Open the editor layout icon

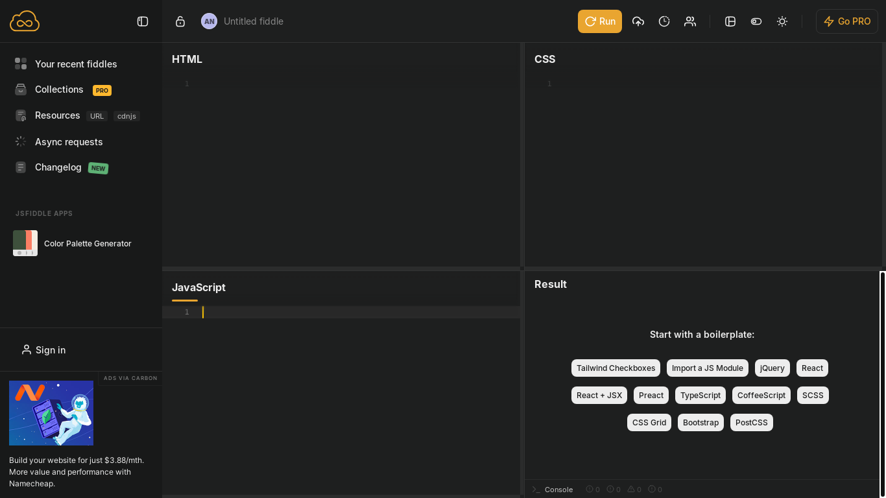(x=730, y=21)
